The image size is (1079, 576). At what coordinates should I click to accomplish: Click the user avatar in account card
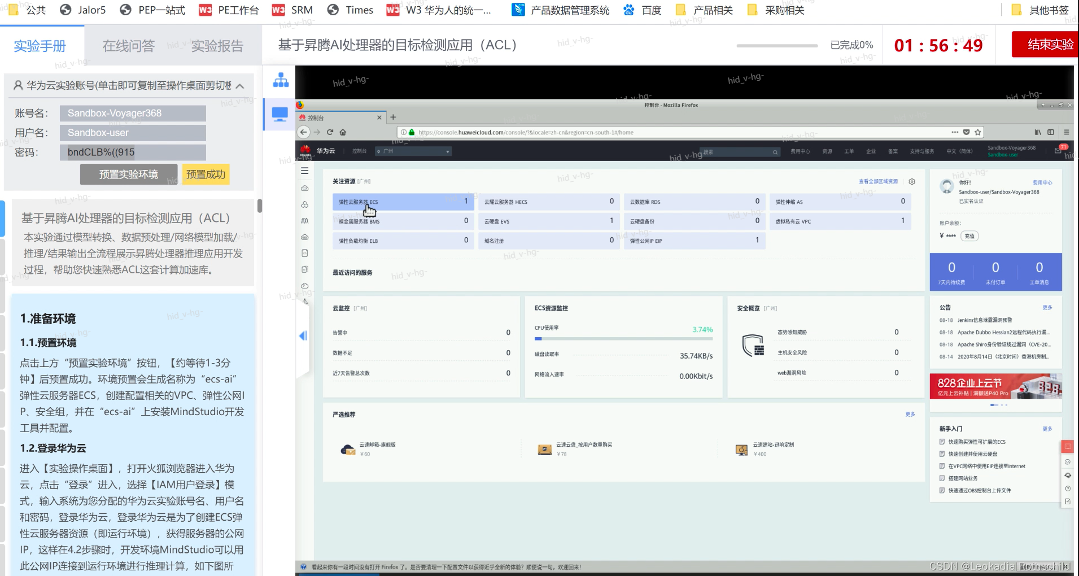tap(947, 186)
